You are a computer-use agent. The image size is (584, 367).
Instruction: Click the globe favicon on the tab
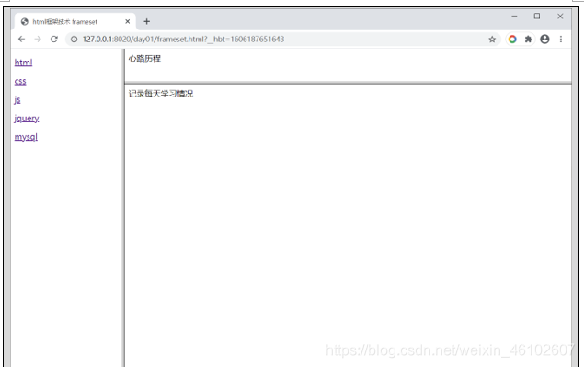[25, 21]
